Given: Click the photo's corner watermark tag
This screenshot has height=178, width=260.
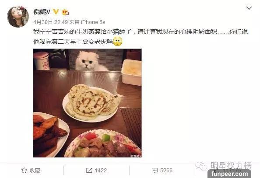Looking at the screenshot, I should pos(136,156).
